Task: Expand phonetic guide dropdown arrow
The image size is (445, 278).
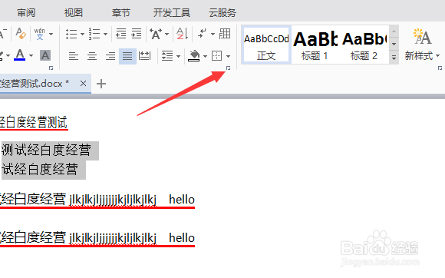Action: click(51, 34)
